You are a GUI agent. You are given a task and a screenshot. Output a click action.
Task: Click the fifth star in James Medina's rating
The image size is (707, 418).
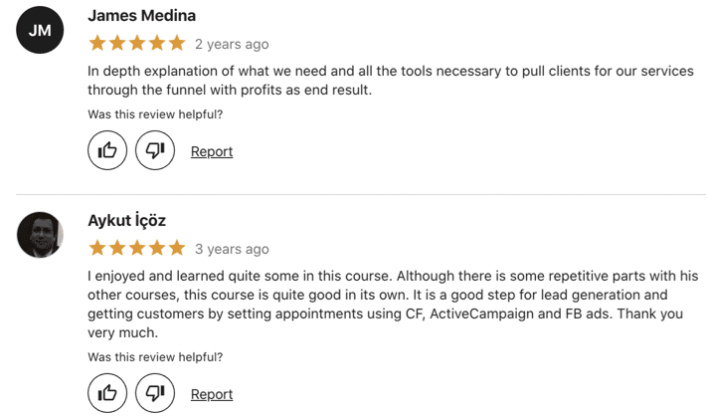177,44
